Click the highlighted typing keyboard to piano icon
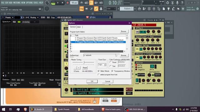200x112 pixels. (82, 9)
